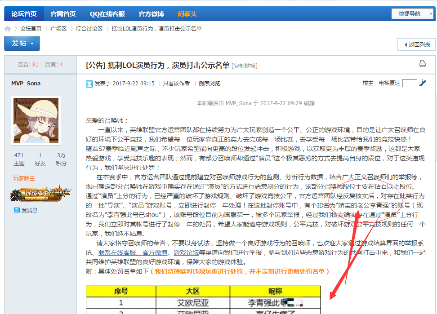
Task: Open QQ在线客服 navigation item
Action: tap(107, 14)
